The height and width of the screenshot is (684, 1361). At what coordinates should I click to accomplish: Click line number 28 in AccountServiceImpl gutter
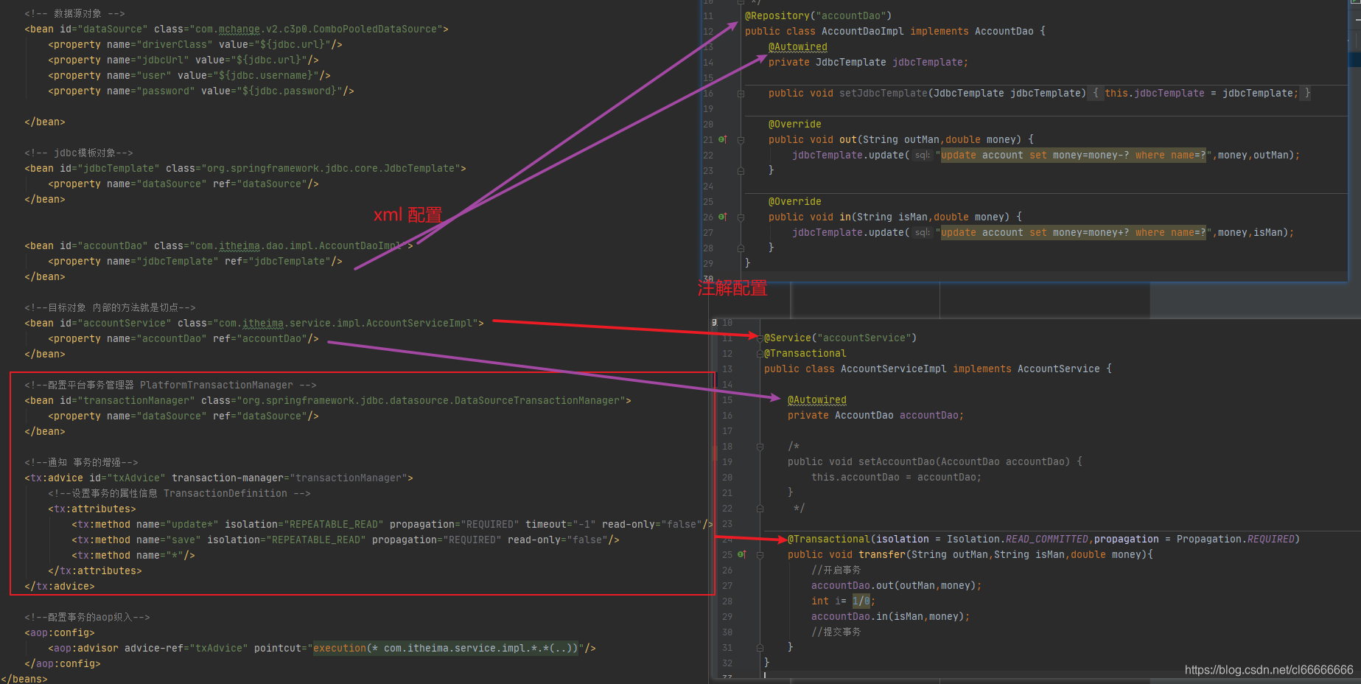(x=727, y=601)
